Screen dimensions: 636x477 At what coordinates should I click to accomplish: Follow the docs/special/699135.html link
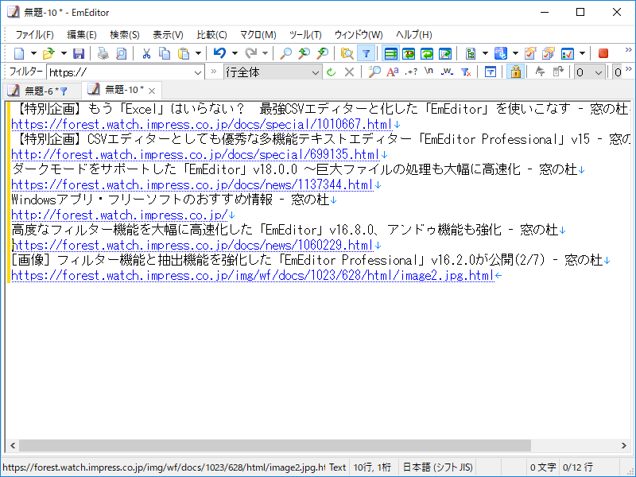coord(195,154)
